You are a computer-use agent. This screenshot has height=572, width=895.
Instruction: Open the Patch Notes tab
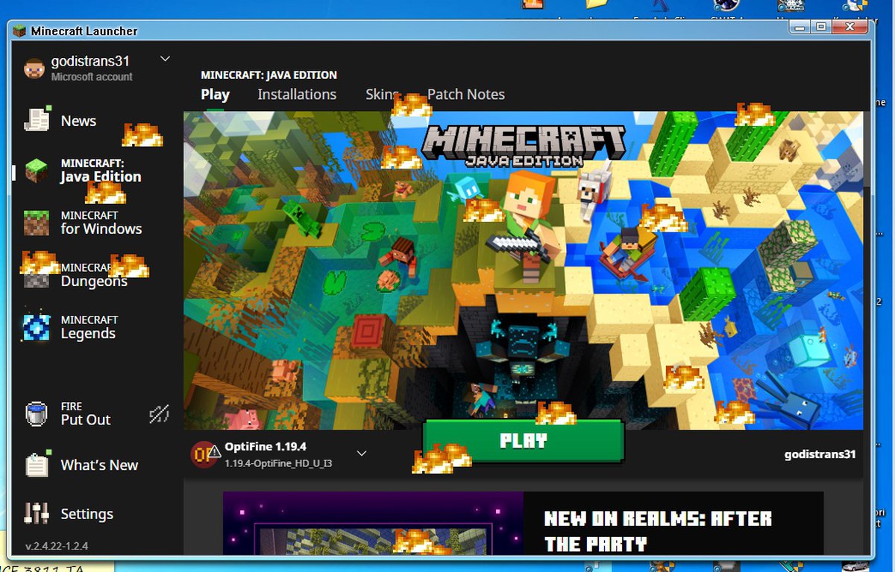[466, 95]
